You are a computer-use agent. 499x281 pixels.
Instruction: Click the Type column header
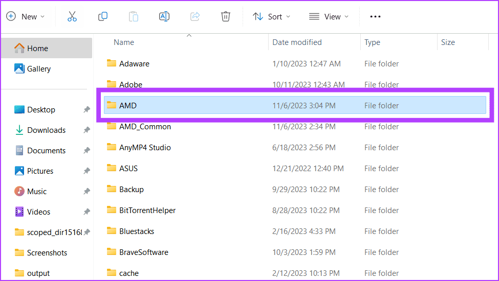tap(372, 42)
